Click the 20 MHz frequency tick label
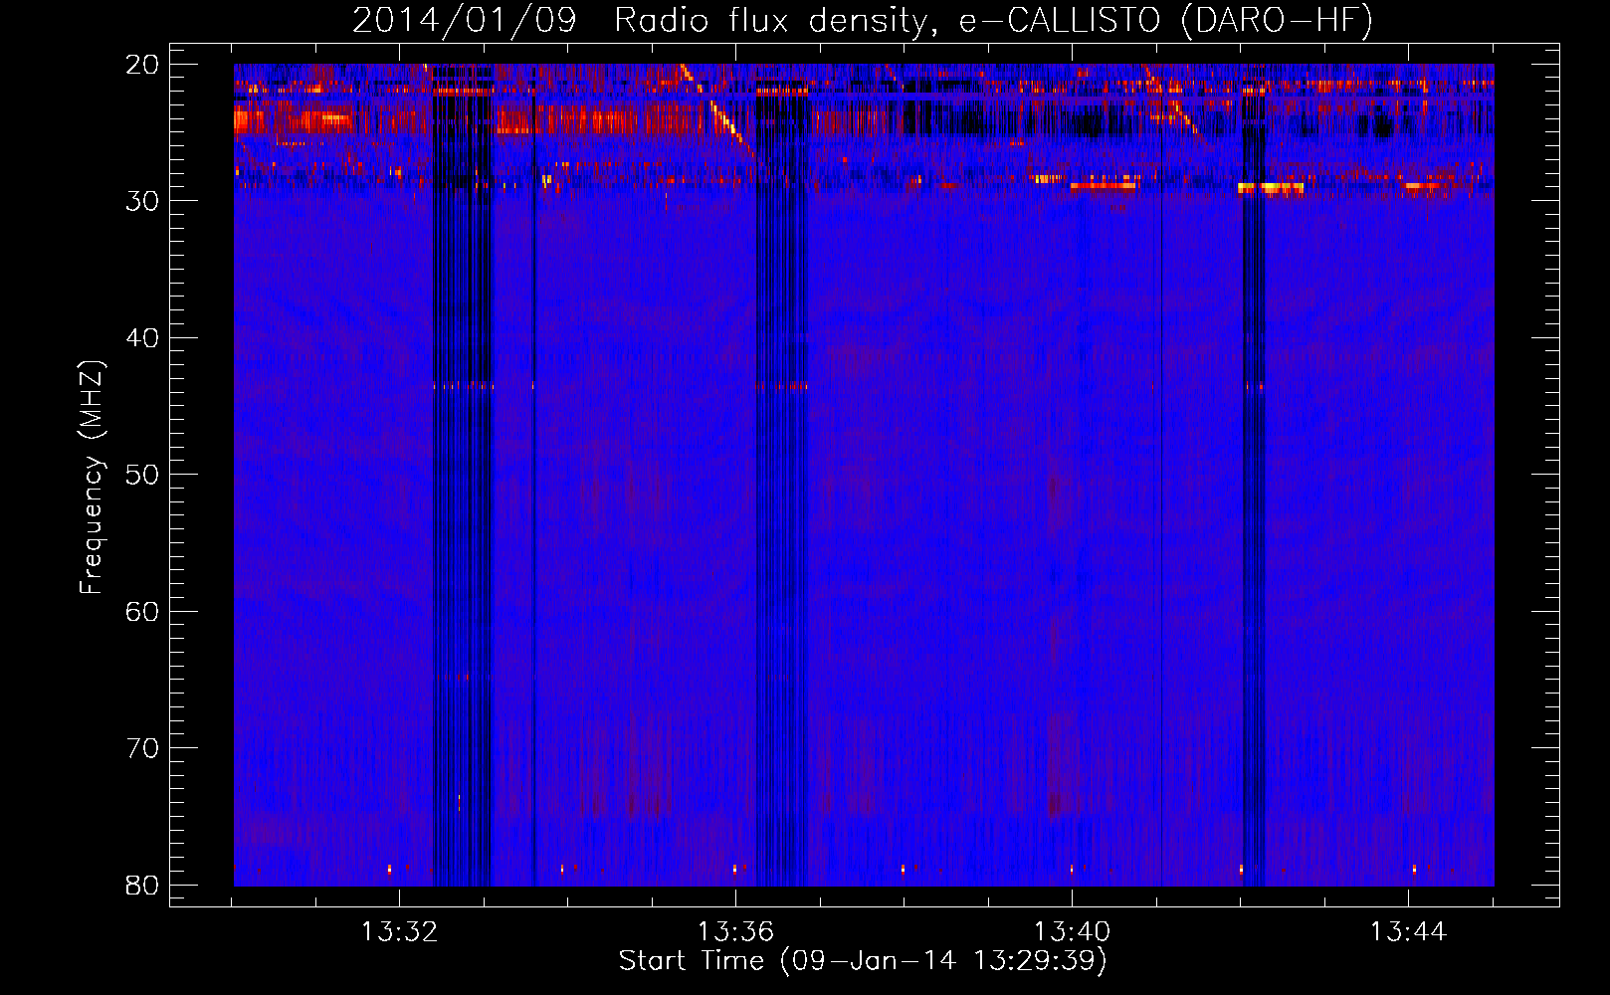Viewport: 1610px width, 995px height. click(x=142, y=65)
